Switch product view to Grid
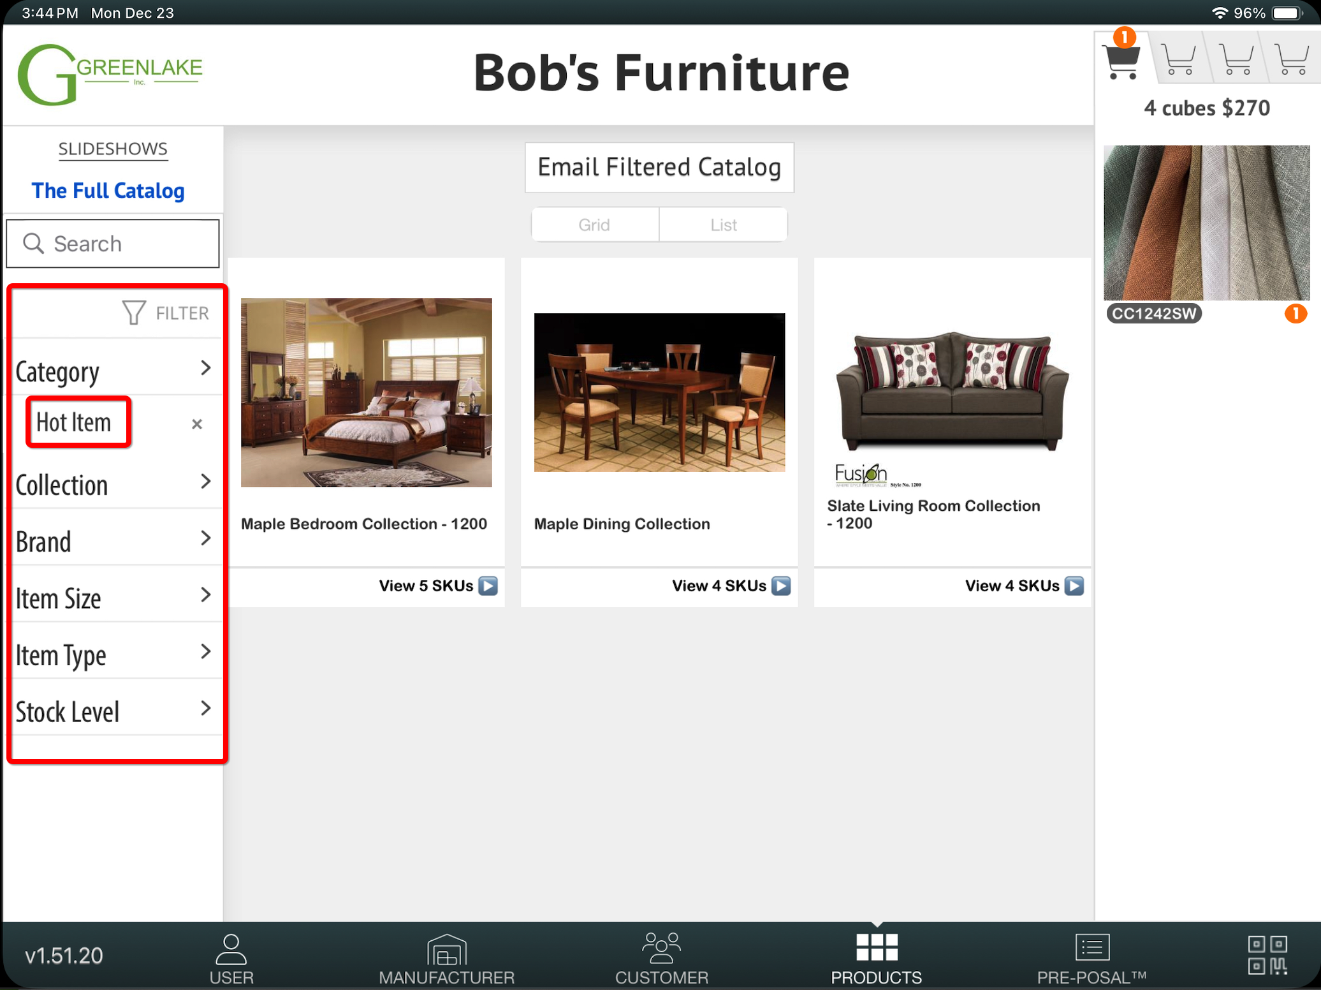Screen dimensions: 1321x990 [594, 225]
